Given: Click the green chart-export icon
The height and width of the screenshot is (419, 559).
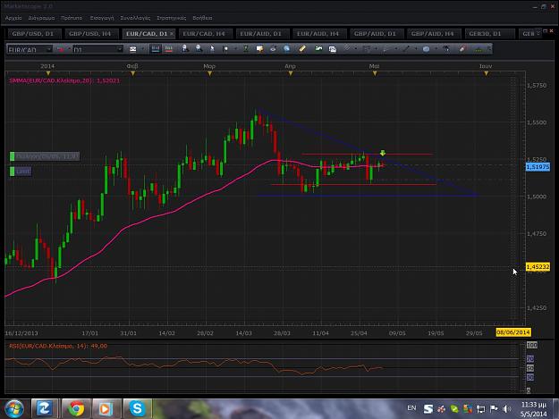Looking at the screenshot, I should (x=318, y=48).
